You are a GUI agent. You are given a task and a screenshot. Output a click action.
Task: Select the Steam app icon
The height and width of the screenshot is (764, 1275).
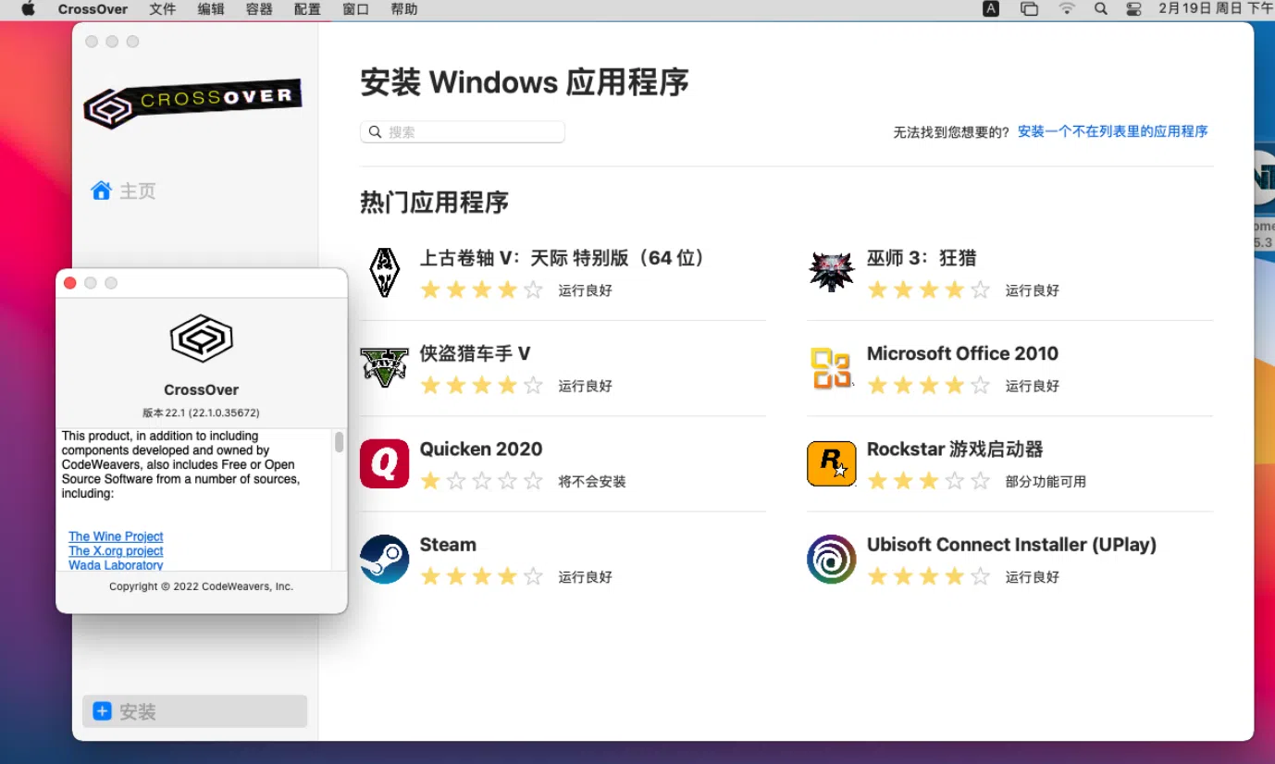click(384, 559)
